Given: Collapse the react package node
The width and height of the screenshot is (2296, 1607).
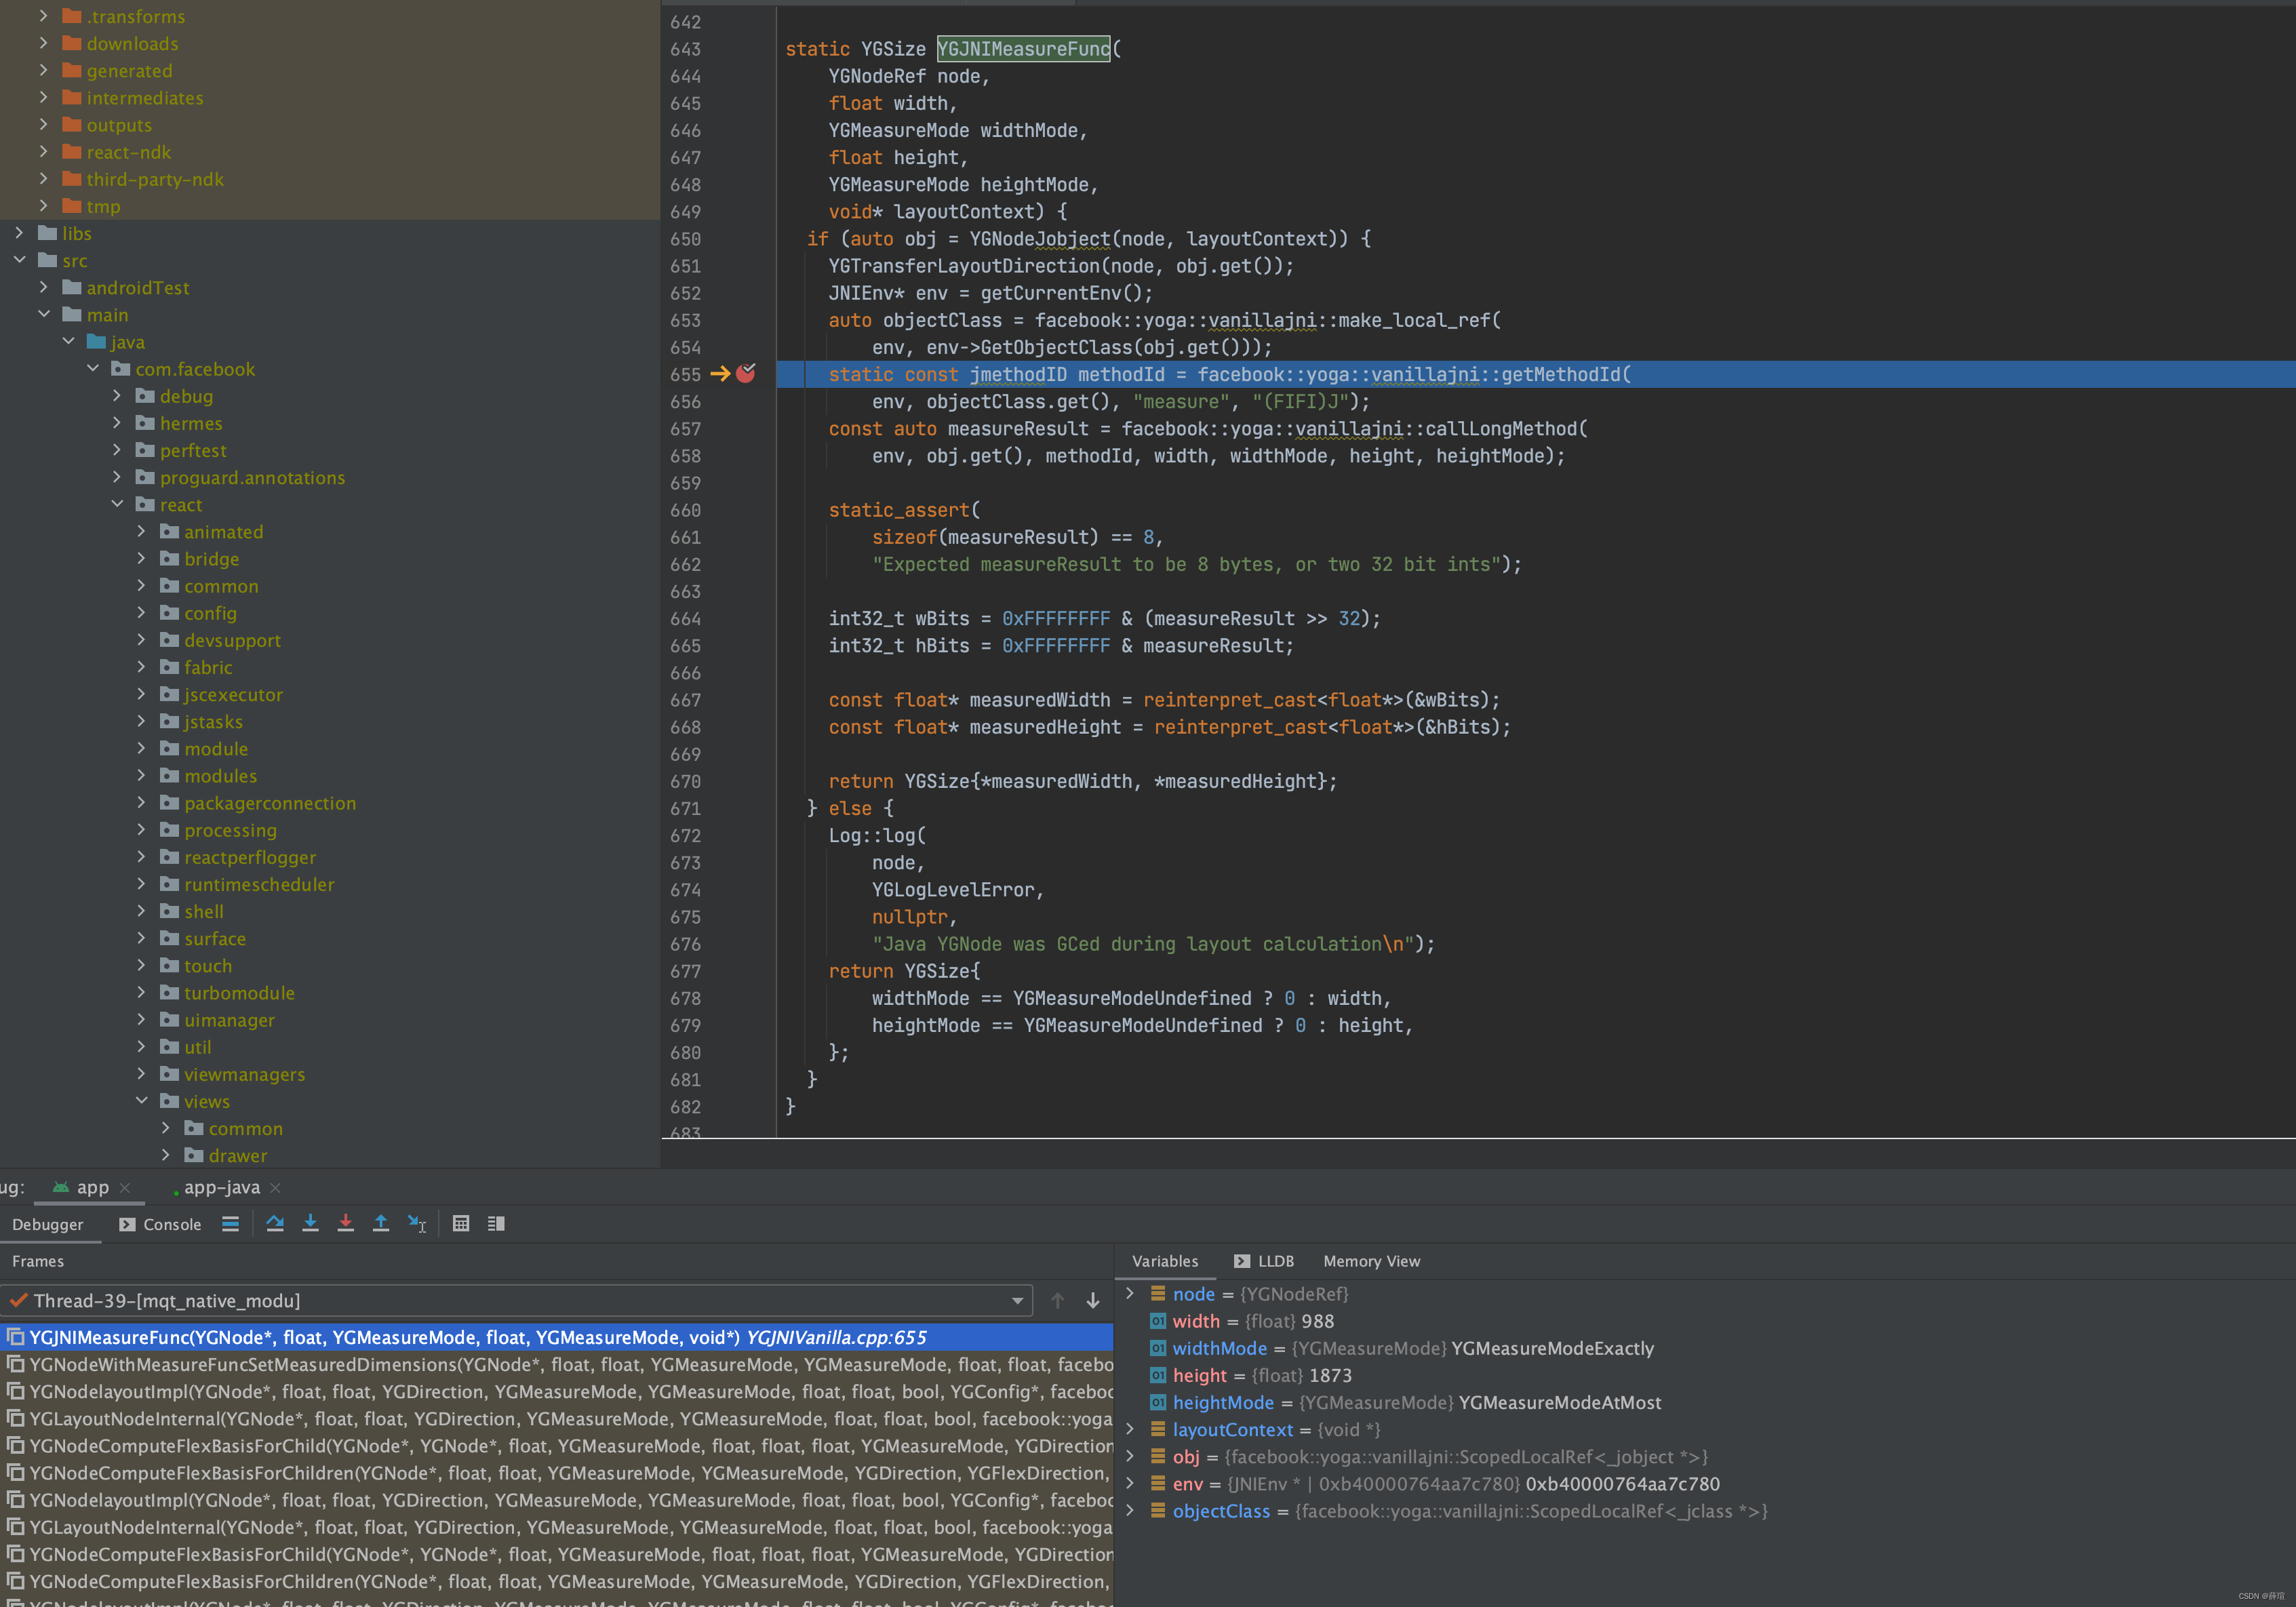Looking at the screenshot, I should (x=117, y=504).
